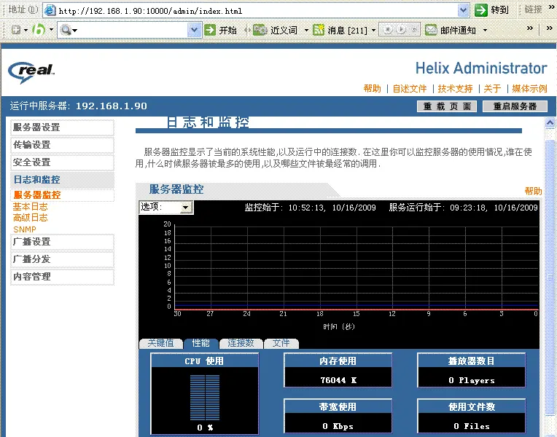Click the green 开始 start arrow icon

click(x=210, y=30)
